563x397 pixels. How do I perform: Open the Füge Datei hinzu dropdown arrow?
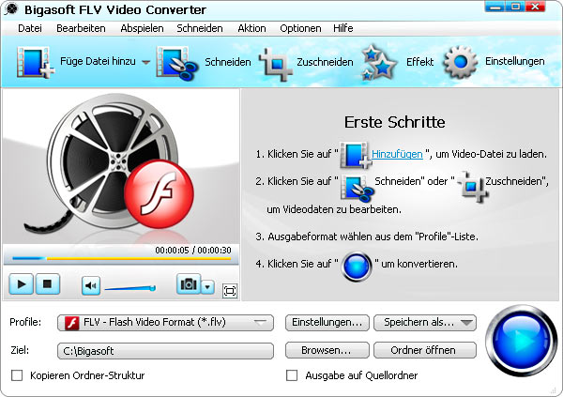(145, 62)
